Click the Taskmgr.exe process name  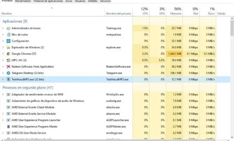[x=114, y=28]
